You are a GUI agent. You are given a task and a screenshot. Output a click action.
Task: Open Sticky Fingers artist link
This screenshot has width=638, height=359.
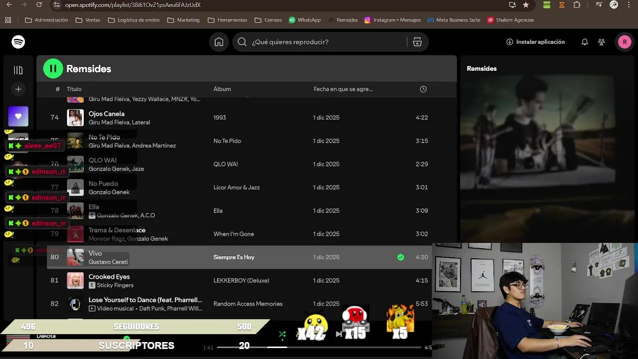pyautogui.click(x=115, y=285)
